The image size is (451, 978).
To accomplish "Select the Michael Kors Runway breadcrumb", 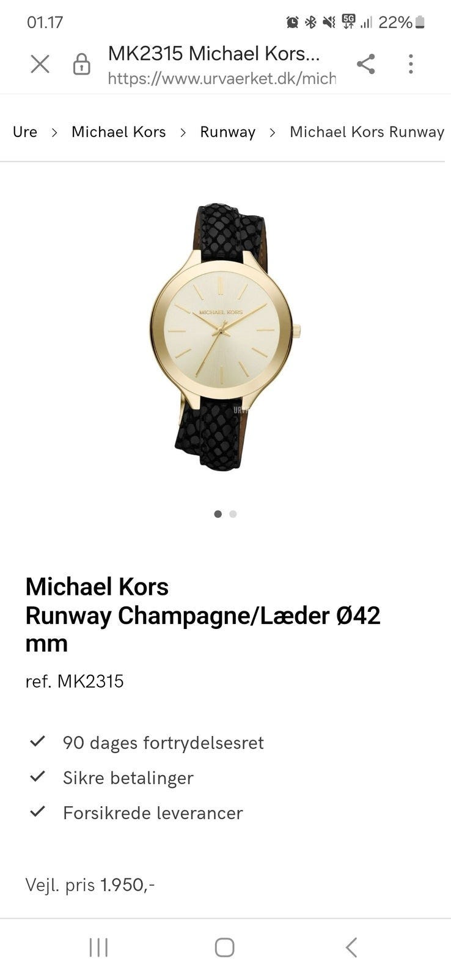I will pyautogui.click(x=367, y=132).
